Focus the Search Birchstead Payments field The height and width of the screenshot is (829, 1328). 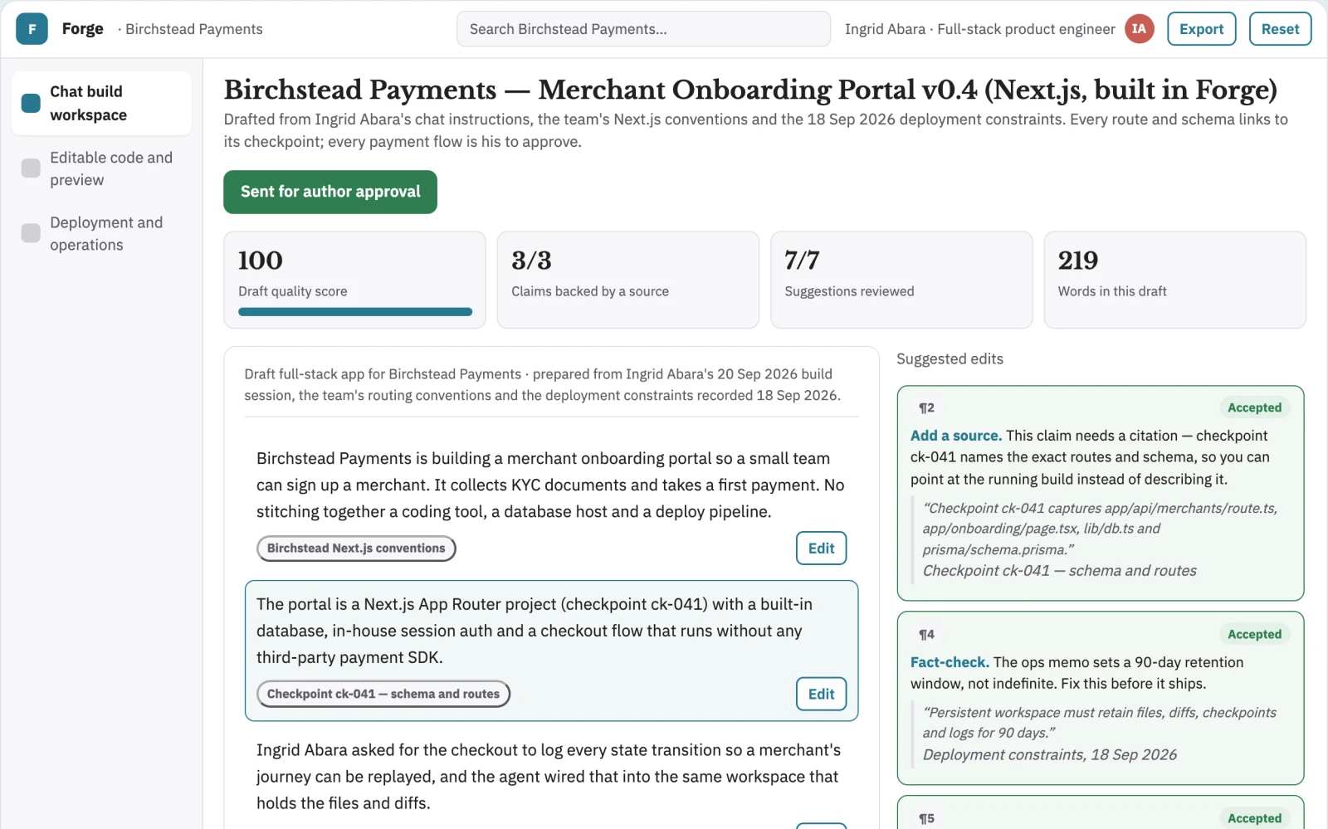click(x=643, y=29)
